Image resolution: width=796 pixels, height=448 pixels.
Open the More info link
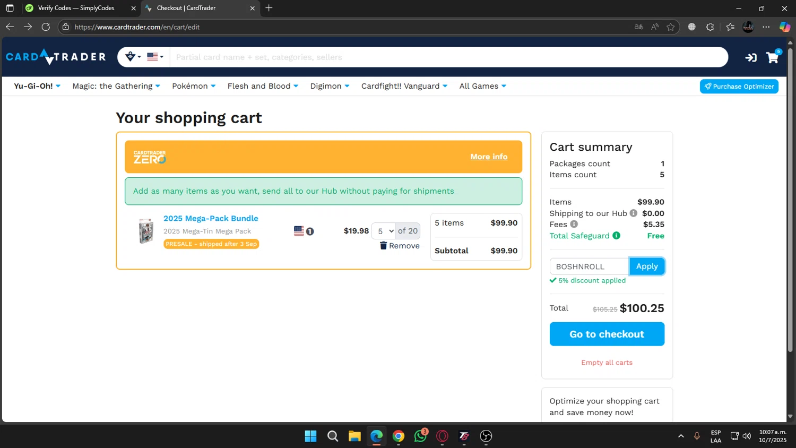click(x=489, y=157)
